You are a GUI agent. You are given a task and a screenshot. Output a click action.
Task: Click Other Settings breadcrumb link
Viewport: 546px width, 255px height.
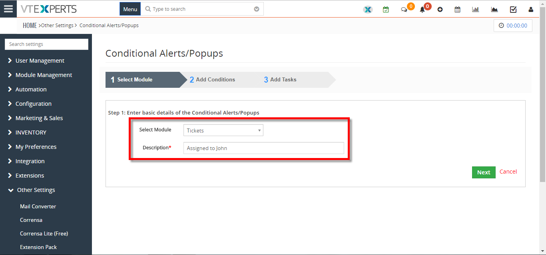tap(57, 26)
